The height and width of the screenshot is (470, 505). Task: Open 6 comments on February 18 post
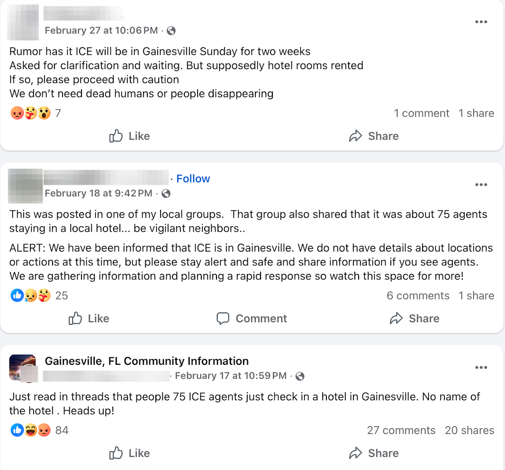pyautogui.click(x=418, y=296)
